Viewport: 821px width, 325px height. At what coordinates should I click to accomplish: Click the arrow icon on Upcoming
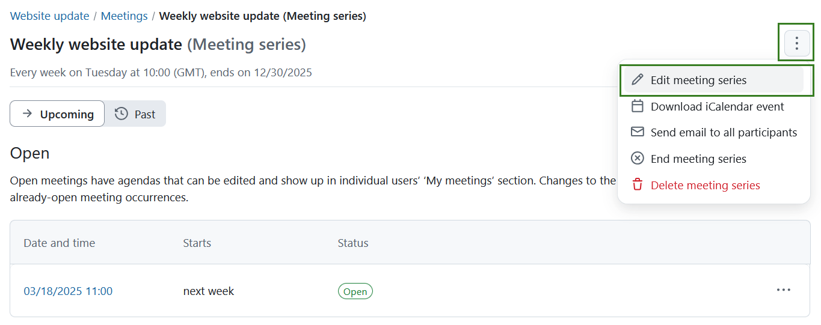[x=27, y=114]
